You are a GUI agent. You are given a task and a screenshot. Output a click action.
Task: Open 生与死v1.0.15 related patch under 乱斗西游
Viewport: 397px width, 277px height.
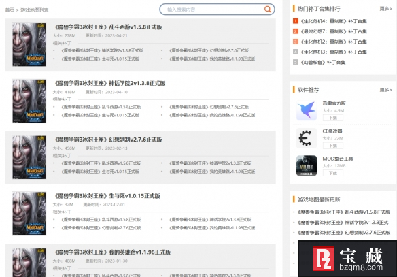[x=100, y=59]
